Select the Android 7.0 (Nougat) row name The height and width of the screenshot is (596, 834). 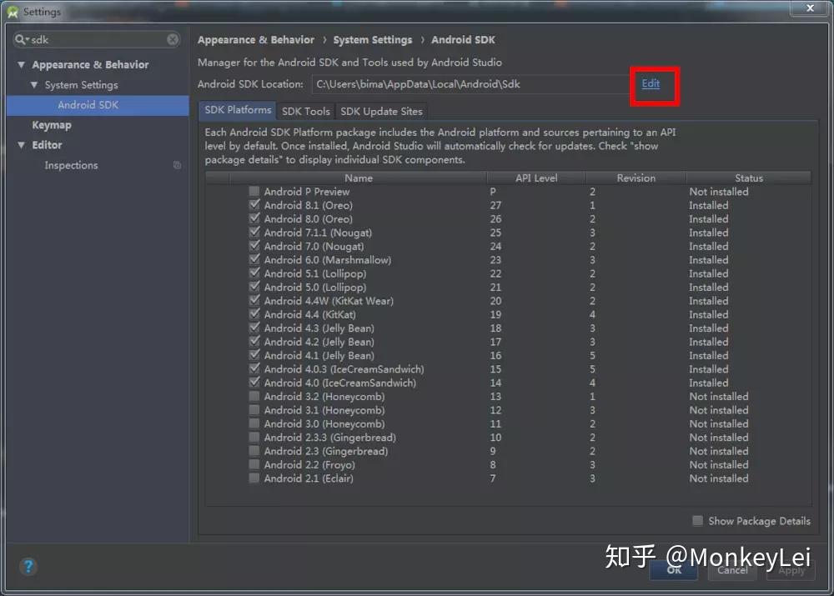[314, 246]
